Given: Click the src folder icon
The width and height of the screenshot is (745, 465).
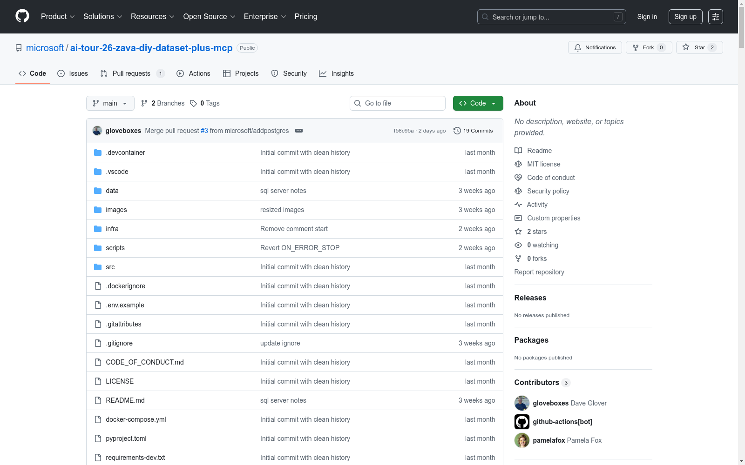Looking at the screenshot, I should click(98, 267).
